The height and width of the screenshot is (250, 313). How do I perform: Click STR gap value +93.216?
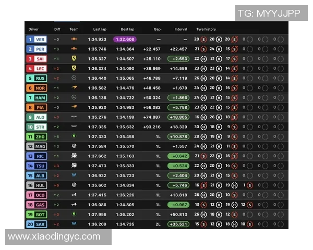(152, 127)
